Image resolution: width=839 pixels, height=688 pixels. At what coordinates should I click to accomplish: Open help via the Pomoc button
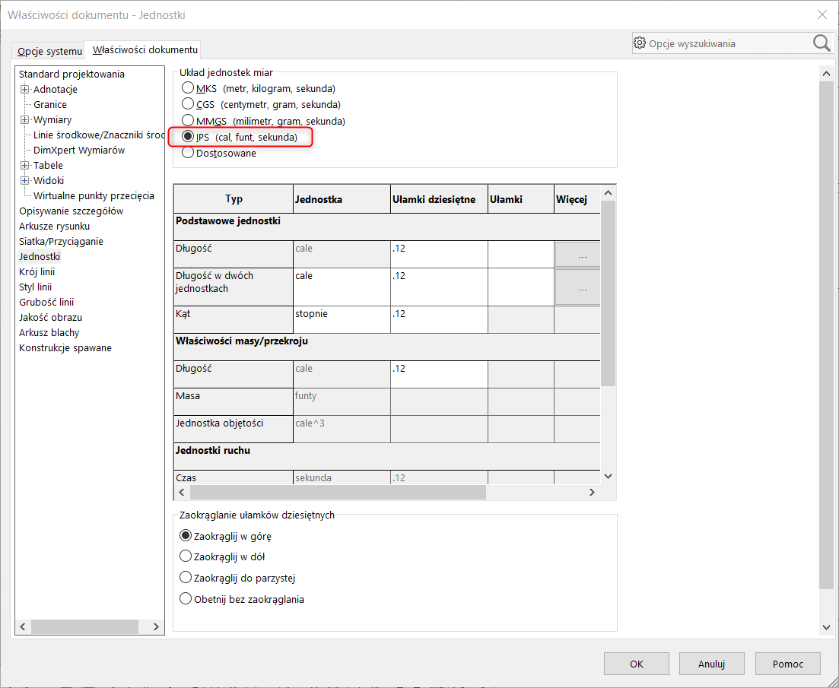pyautogui.click(x=787, y=663)
